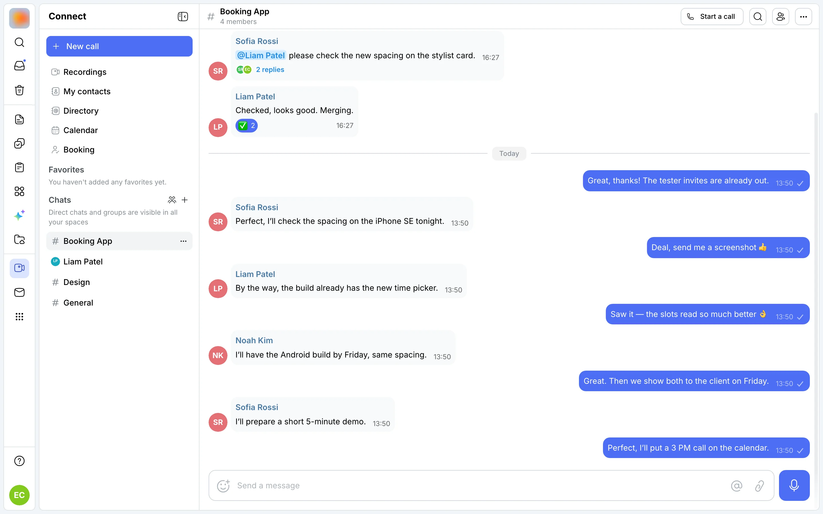Open My contacts in the sidebar

pos(119,91)
